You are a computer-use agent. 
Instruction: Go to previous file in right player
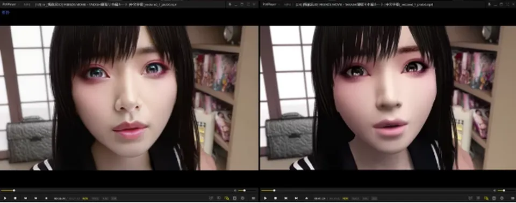[x=285, y=198]
